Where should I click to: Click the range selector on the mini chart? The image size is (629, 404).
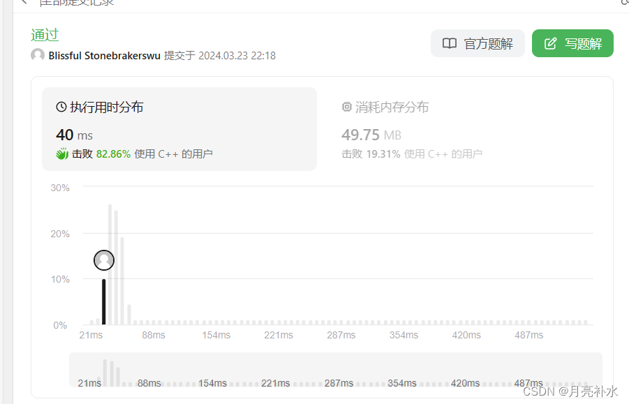point(335,371)
